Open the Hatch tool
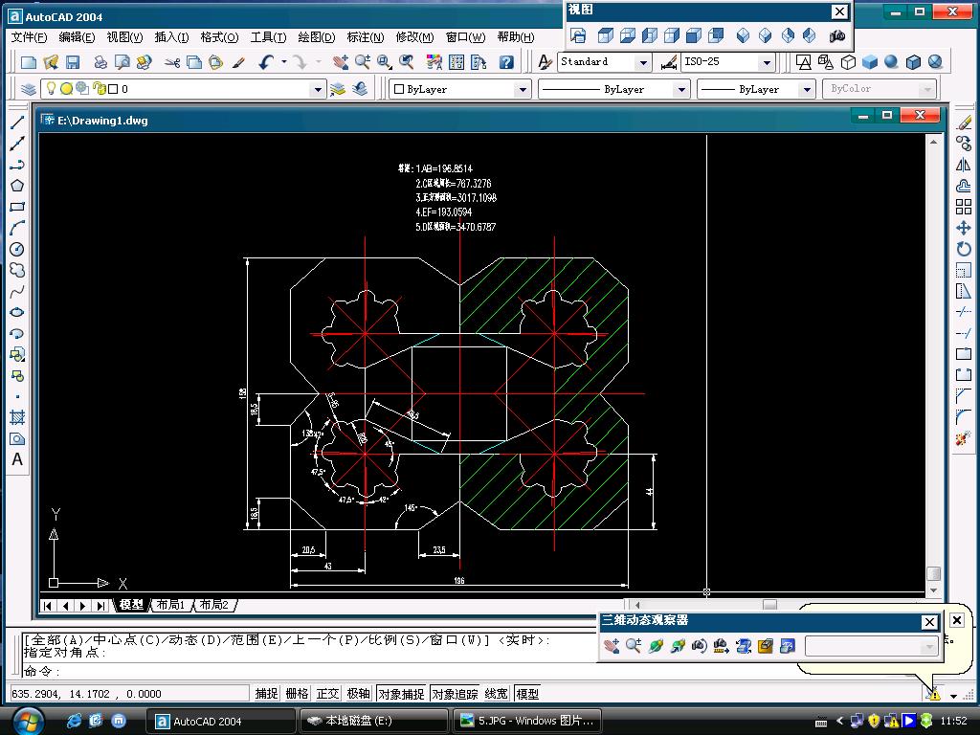 pyautogui.click(x=17, y=417)
